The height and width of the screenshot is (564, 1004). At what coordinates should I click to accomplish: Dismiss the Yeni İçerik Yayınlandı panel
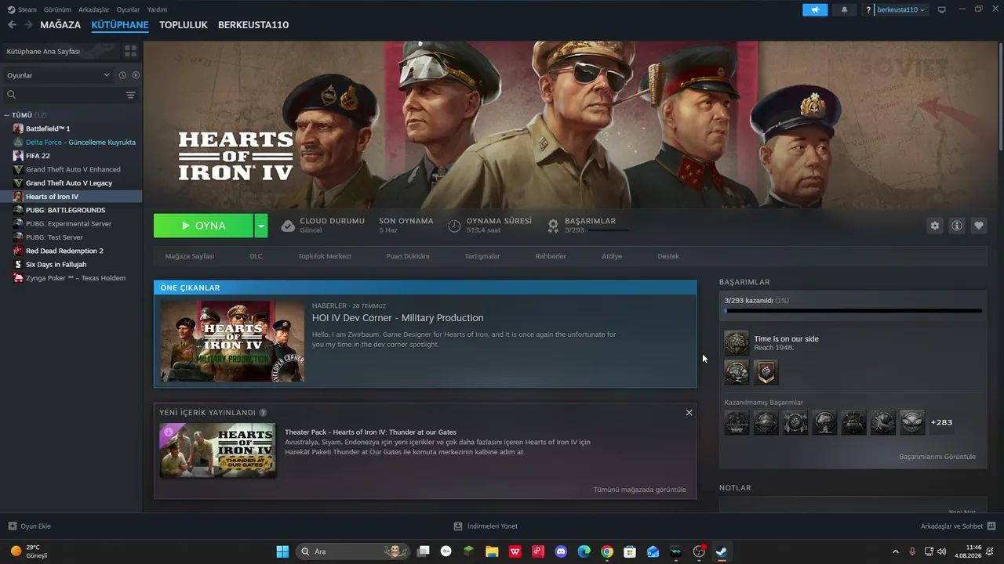pos(689,413)
